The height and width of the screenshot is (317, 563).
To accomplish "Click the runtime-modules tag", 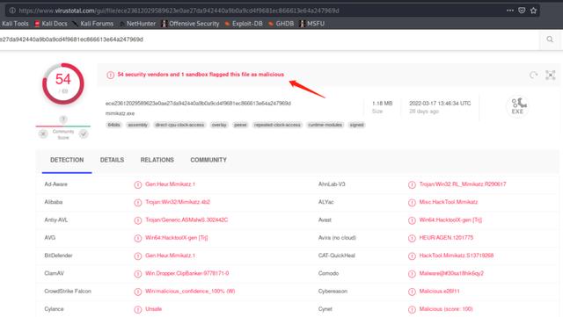I will (325, 125).
